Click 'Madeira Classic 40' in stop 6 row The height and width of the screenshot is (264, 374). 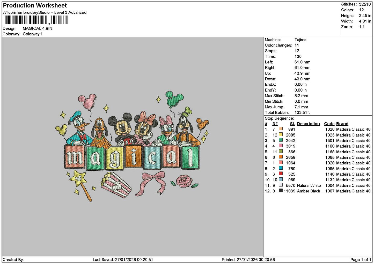(353, 157)
